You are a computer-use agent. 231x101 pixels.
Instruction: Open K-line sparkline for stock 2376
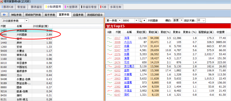coord(110,54)
